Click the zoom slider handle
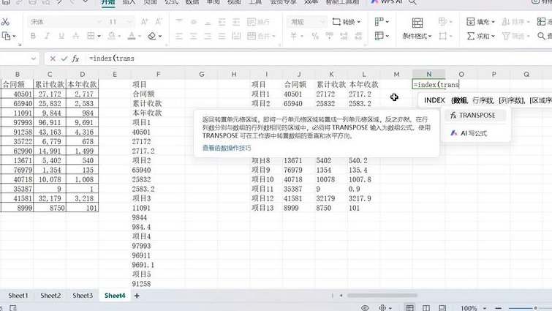 click(535, 308)
